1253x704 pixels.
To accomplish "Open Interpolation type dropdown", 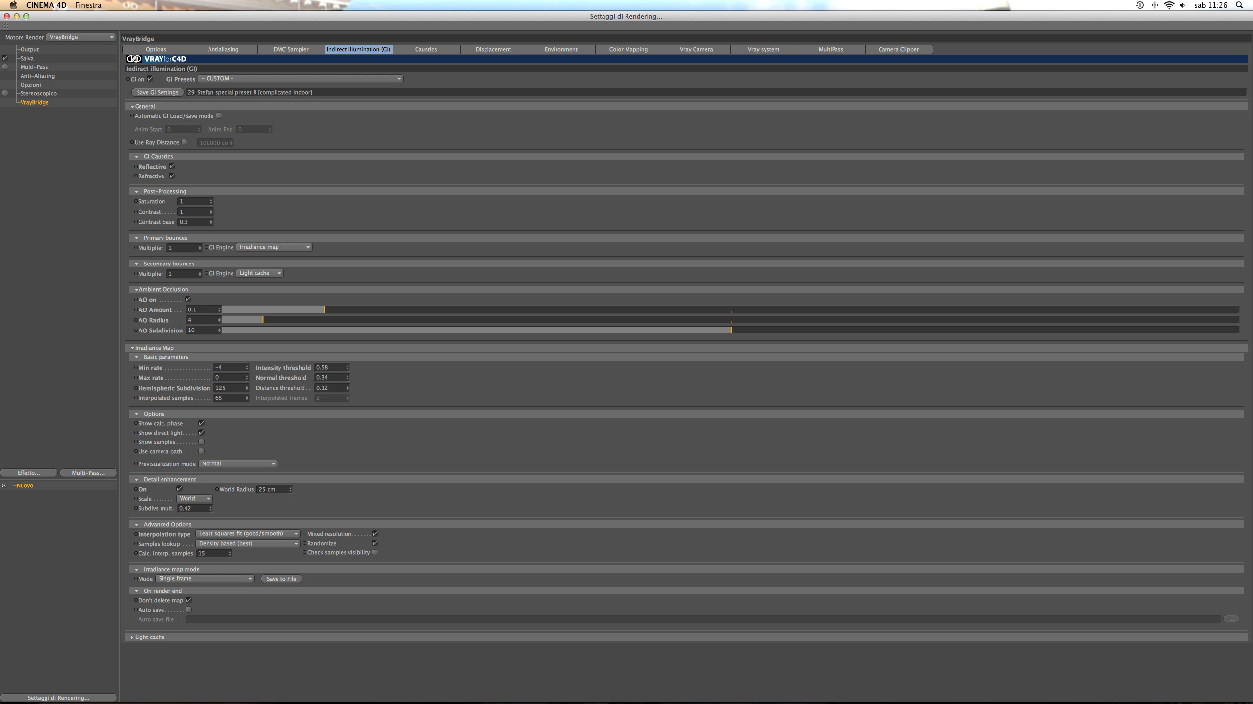I will [x=247, y=534].
